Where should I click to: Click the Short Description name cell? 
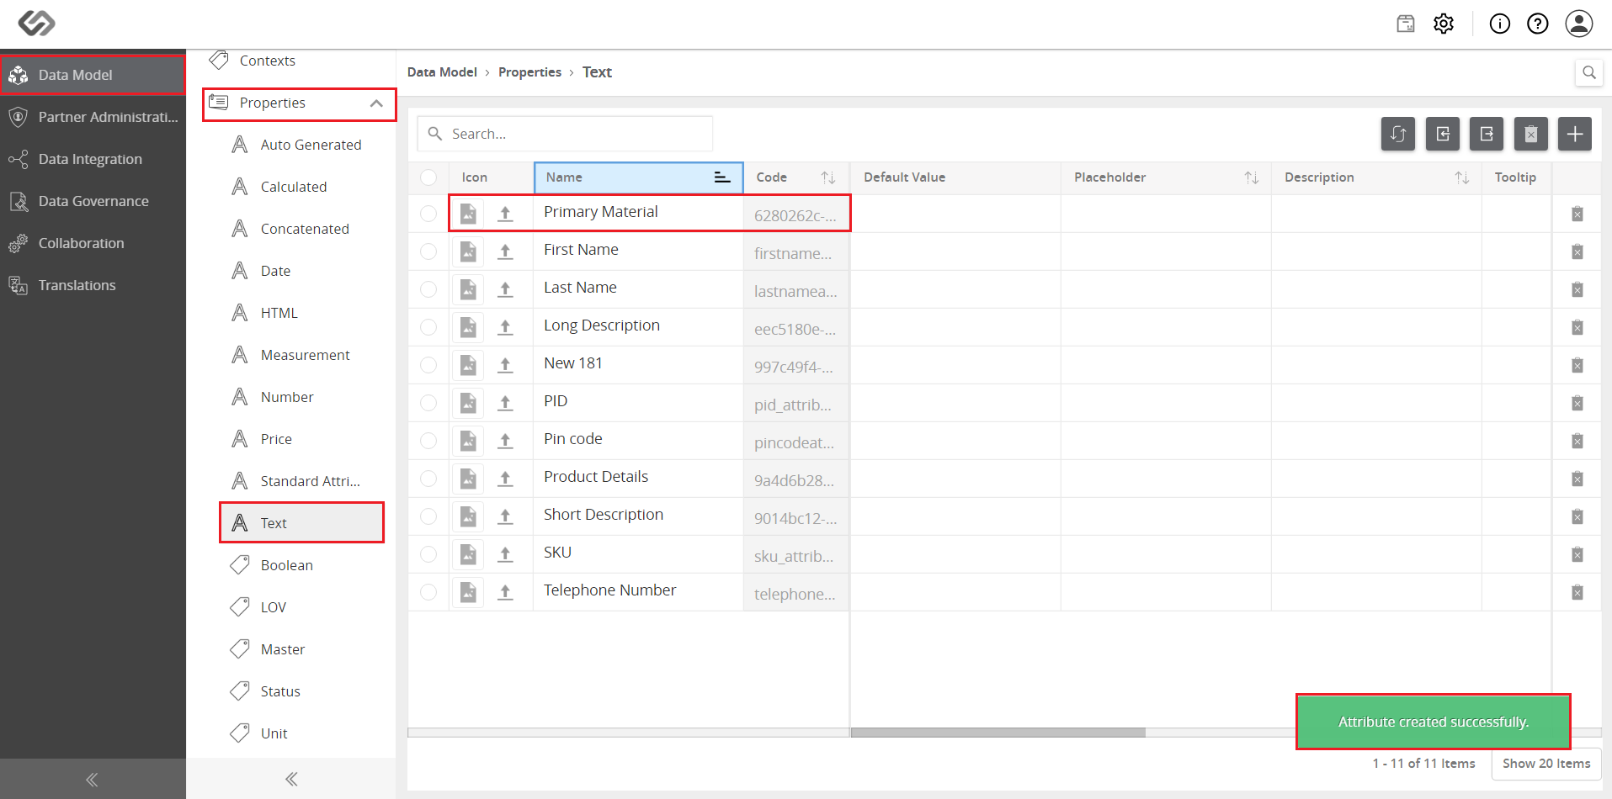pos(638,515)
